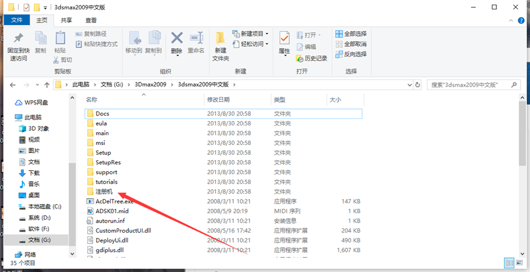Click Paste Shortcut (粘贴快捷方式)
Viewport: 530px width, 272px height.
97,44
